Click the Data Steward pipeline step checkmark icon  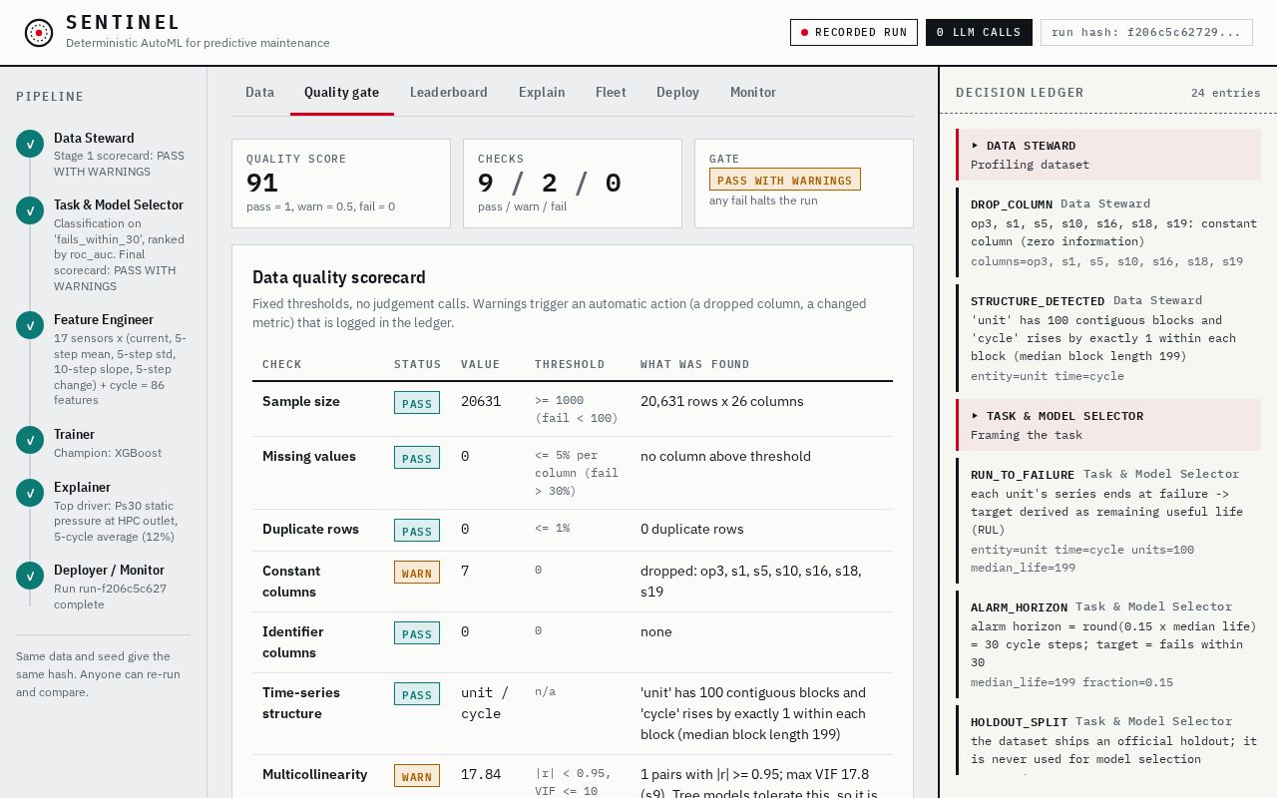click(x=30, y=144)
